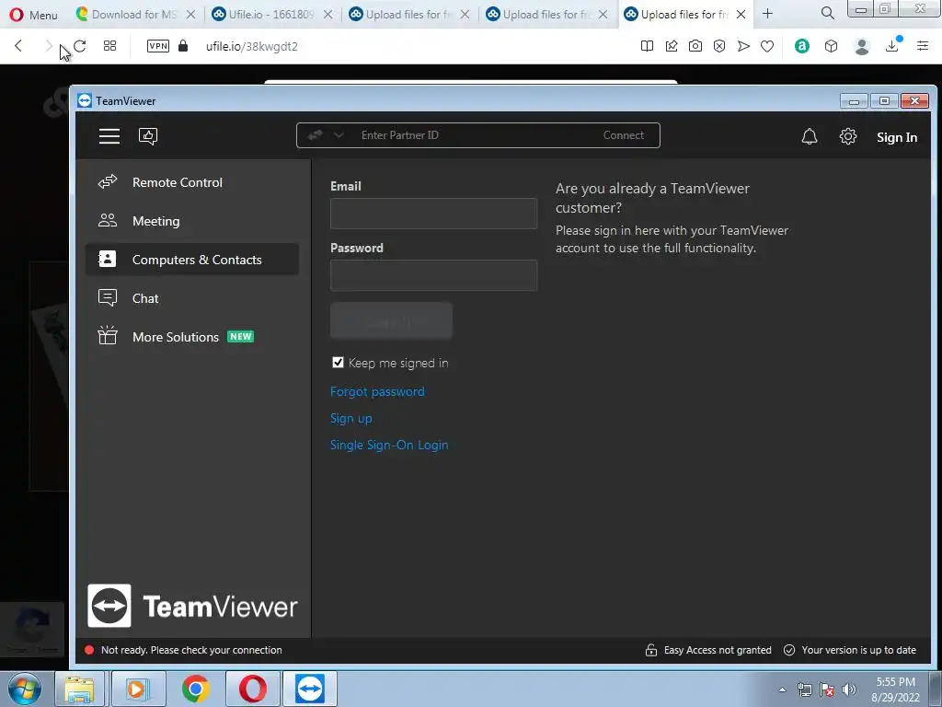942x707 pixels.
Task: Open TeamViewer notifications bell
Action: [810, 136]
